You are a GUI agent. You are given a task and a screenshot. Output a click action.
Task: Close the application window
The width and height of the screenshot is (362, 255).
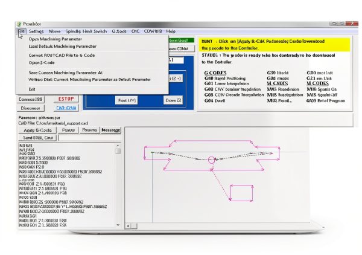pyautogui.click(x=352, y=24)
